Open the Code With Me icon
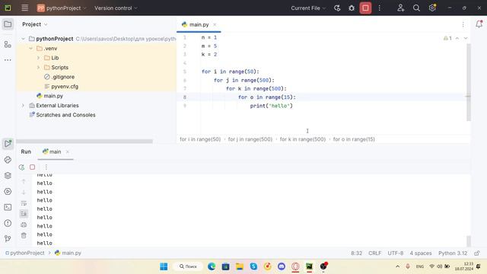Viewport: 487px width, 274px height. pyautogui.click(x=401, y=8)
